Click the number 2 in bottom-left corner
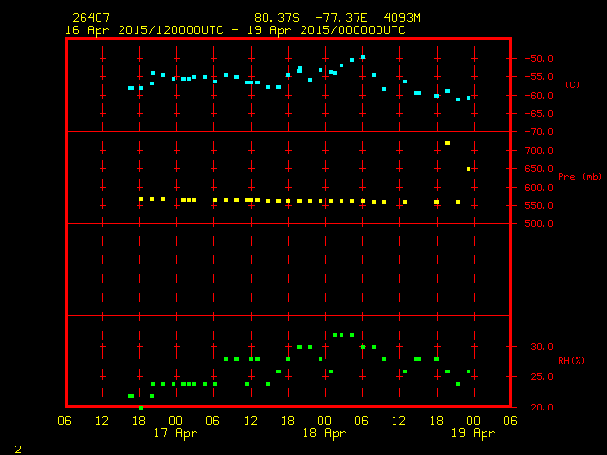This screenshot has width=607, height=455. (x=17, y=447)
